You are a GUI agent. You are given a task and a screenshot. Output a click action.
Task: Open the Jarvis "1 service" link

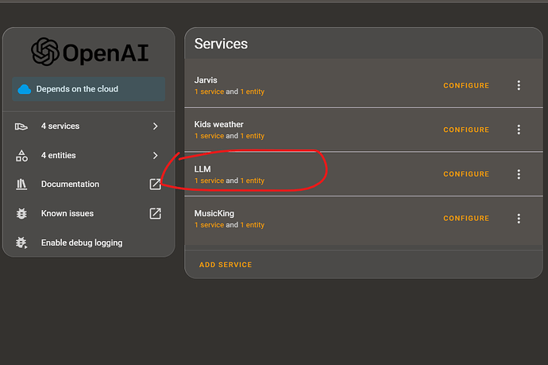(x=209, y=92)
